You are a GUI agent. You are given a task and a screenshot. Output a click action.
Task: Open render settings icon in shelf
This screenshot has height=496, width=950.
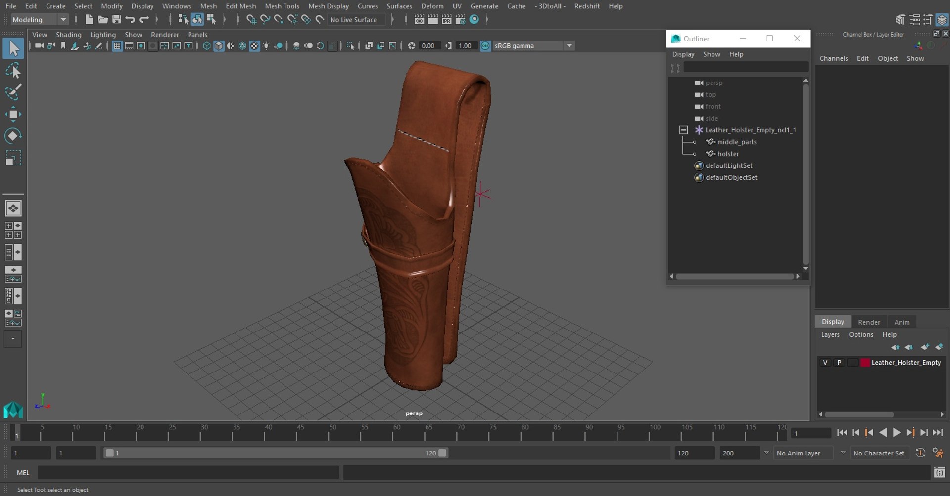[461, 19]
